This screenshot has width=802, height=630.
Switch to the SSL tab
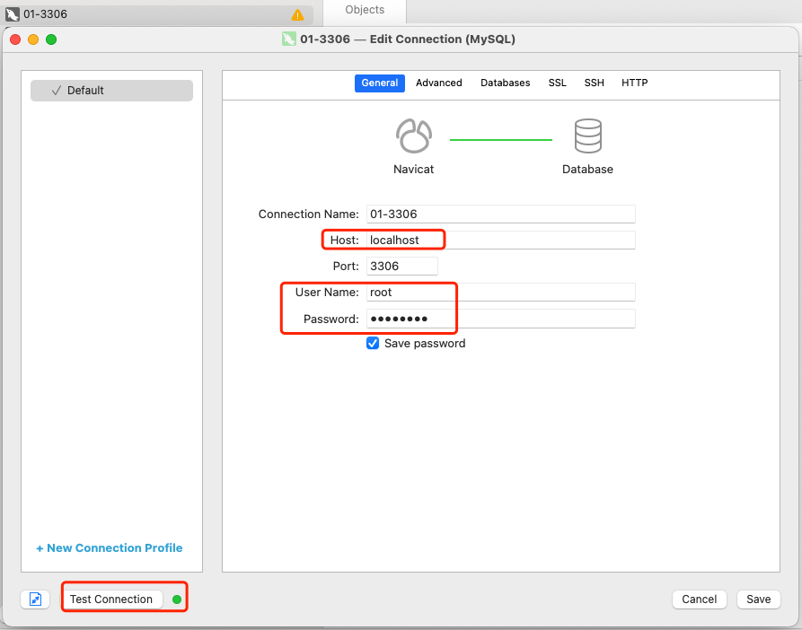pos(558,83)
